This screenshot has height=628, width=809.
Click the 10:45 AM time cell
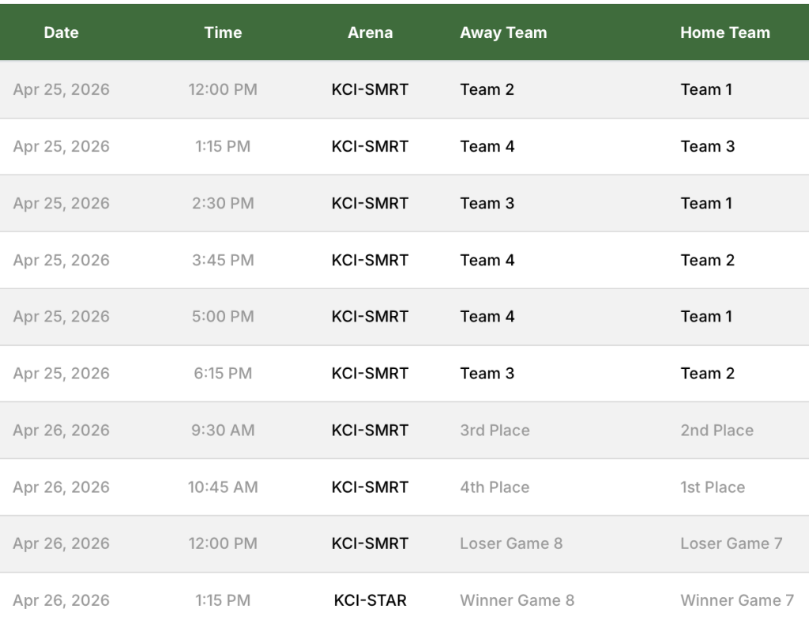(x=223, y=487)
